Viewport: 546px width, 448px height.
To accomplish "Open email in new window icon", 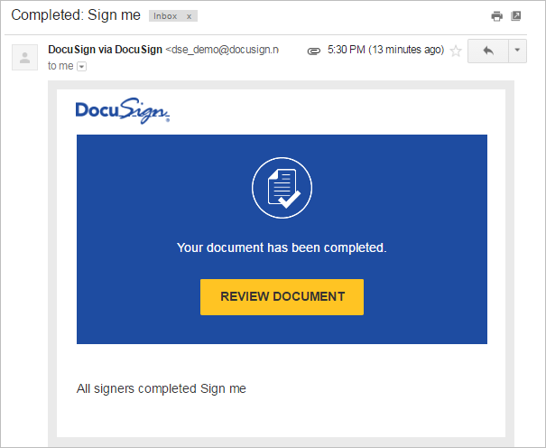I will (x=516, y=16).
